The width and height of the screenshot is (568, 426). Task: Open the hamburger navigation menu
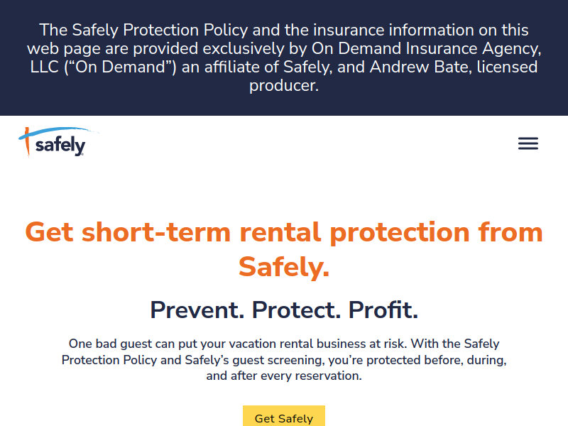click(528, 143)
